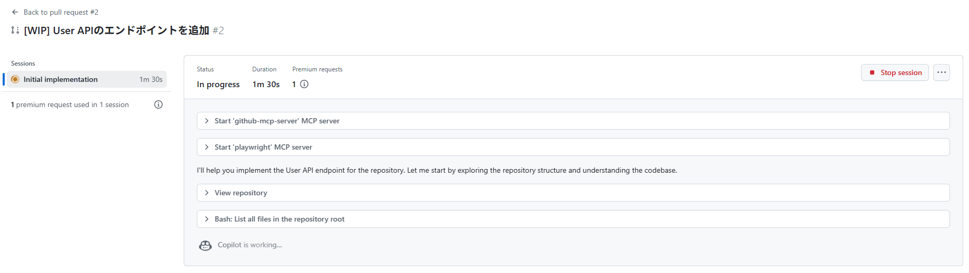Click the 1m 30s session duration in sidebar

coord(151,79)
